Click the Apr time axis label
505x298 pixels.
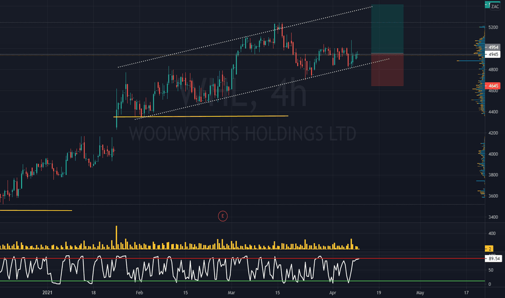coord(333,293)
